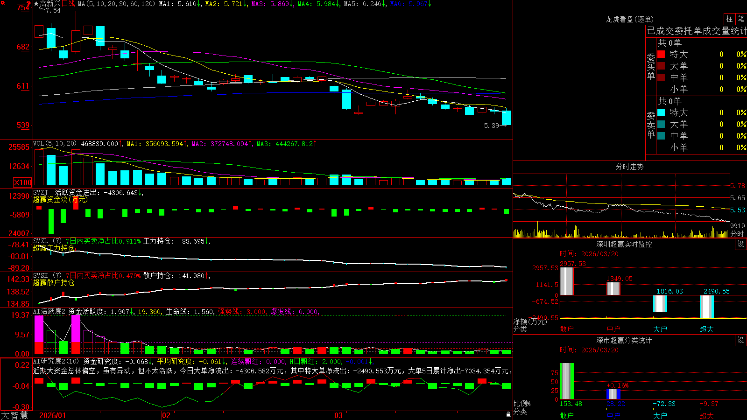Click the AI研究度2(10) indicator label

pyautogui.click(x=56, y=361)
